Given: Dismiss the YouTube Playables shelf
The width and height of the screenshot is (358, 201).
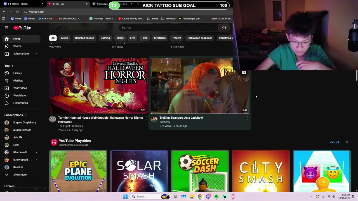Looking at the screenshot, I should coord(347,142).
